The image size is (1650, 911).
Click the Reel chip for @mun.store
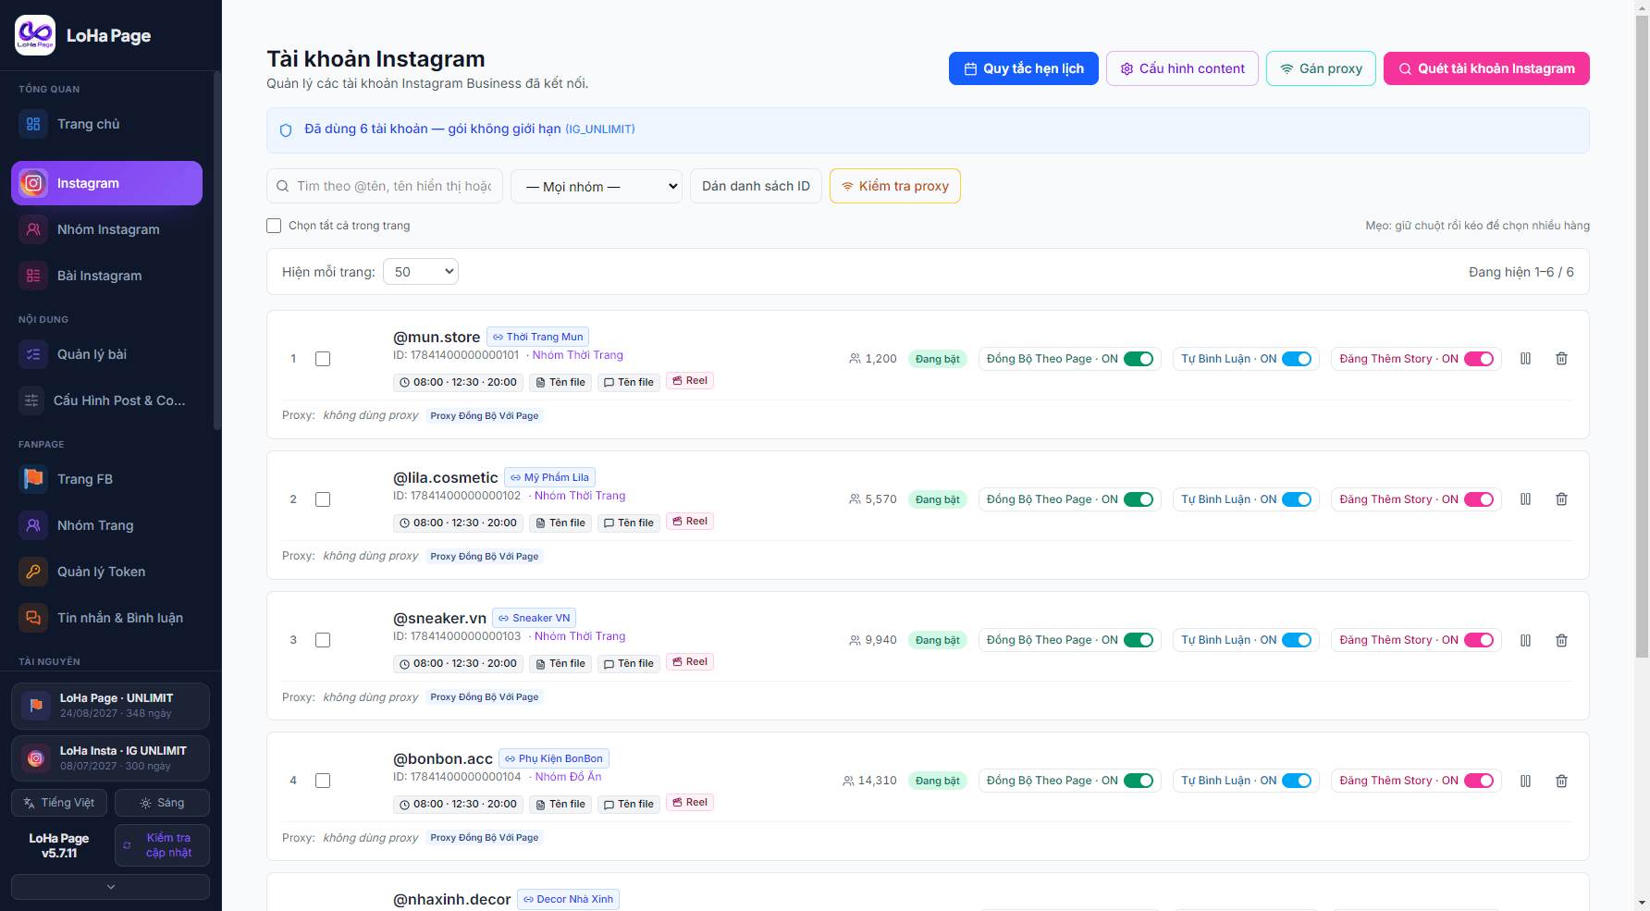tap(690, 381)
